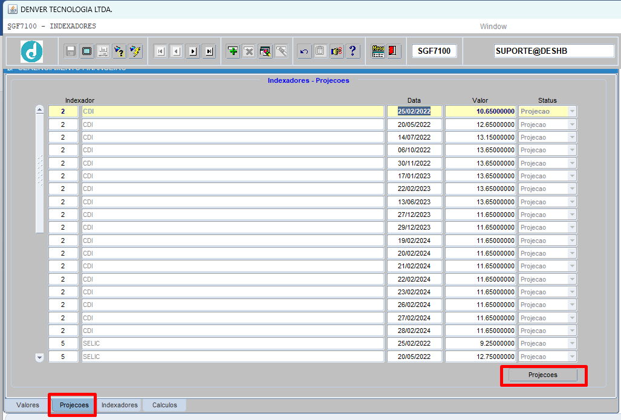
Task: Open Status dropdown for row dated 22/02/2023
Action: [x=572, y=189]
